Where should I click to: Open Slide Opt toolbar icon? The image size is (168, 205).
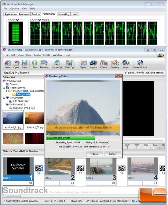coord(70,64)
